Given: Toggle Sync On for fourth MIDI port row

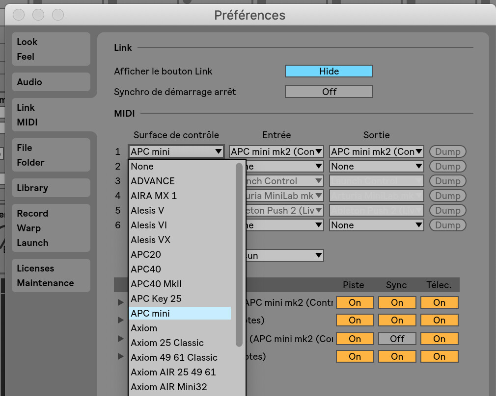Looking at the screenshot, I should click(397, 356).
